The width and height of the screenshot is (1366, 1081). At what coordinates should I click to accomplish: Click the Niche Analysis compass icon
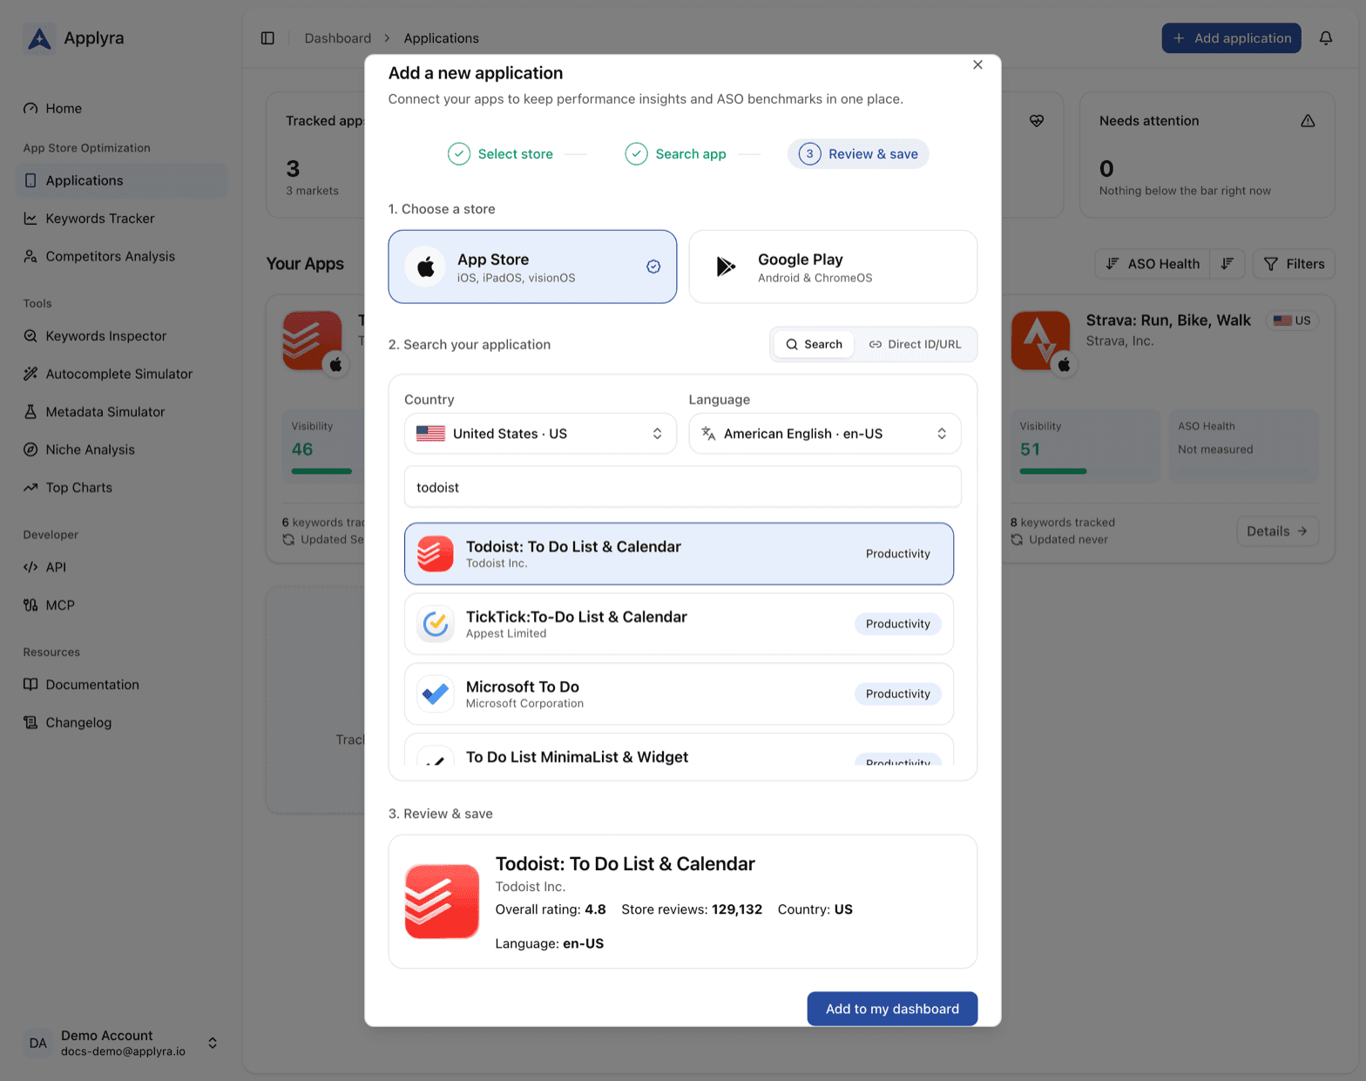coord(30,449)
